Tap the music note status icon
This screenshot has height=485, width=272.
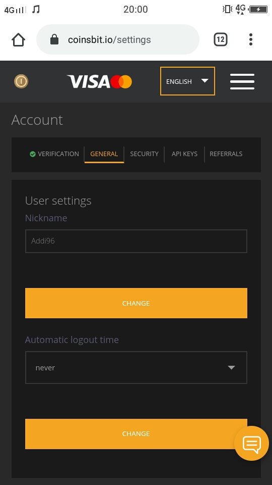point(36,10)
